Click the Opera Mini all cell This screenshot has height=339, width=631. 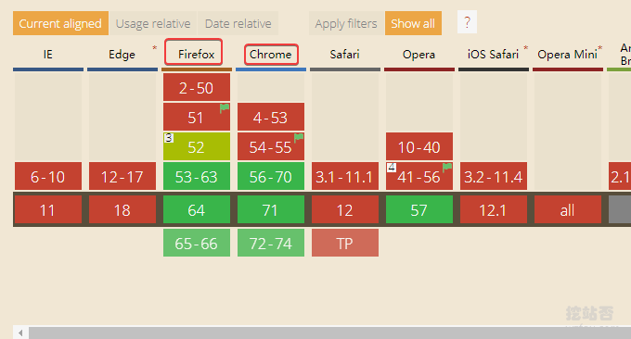(568, 209)
